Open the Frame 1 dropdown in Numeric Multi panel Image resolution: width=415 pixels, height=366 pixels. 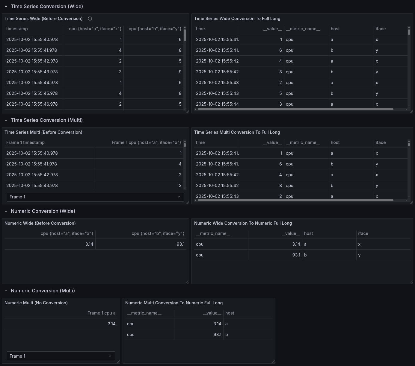click(x=61, y=356)
